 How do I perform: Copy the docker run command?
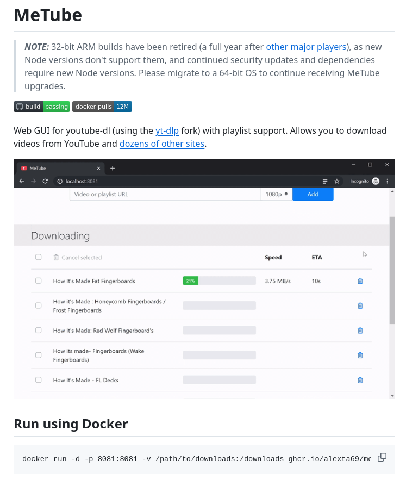point(382,457)
